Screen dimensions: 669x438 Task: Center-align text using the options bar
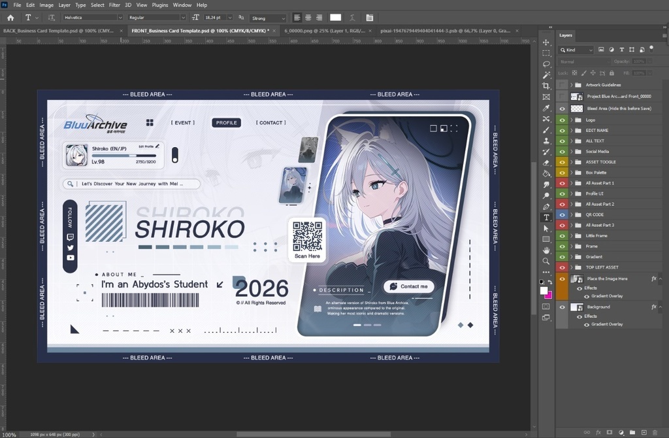tap(308, 18)
